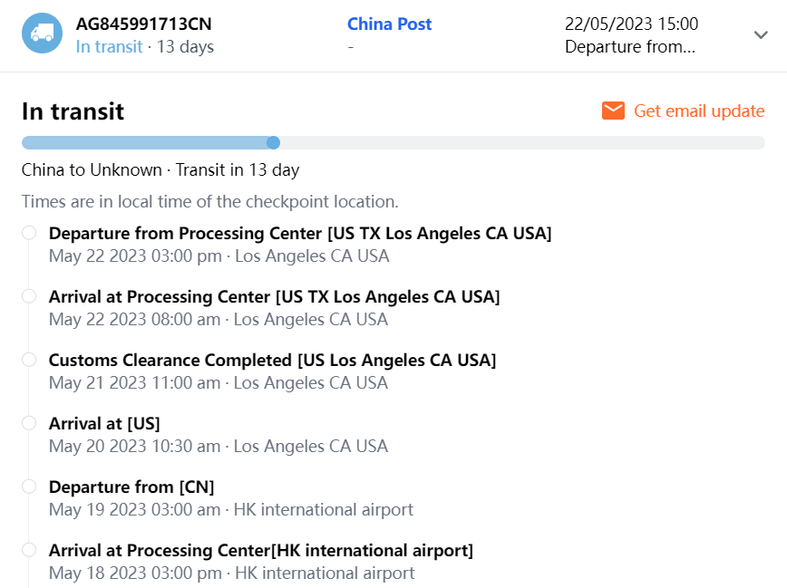The width and height of the screenshot is (787, 588).
Task: Click the In transit status label
Action: click(x=109, y=47)
